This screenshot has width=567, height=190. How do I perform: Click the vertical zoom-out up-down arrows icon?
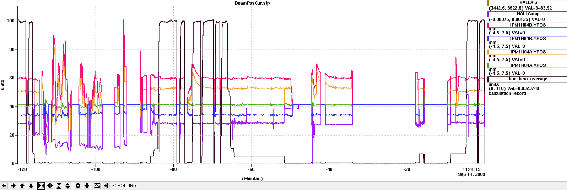(68, 186)
